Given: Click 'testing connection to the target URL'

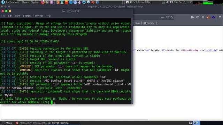Looking at the screenshot, I should click(59, 49).
